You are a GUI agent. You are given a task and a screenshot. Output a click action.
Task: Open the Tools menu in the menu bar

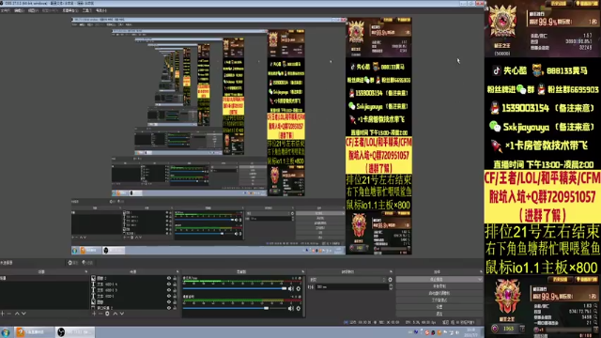87,10
